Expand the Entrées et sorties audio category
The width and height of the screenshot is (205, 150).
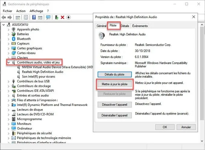click(x=8, y=95)
